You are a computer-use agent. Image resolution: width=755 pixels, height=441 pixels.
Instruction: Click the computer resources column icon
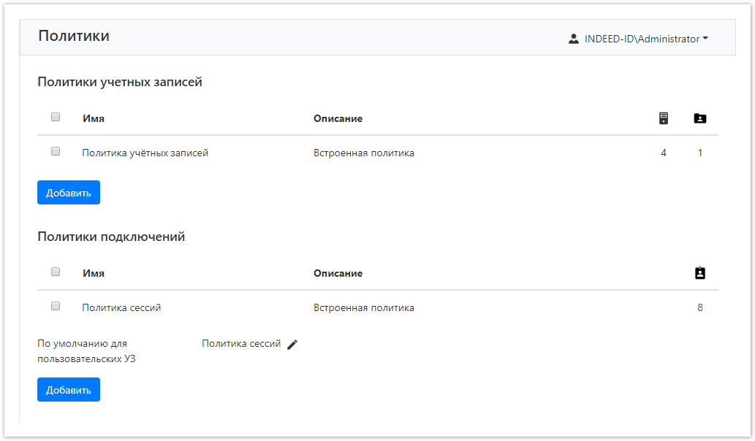tap(664, 118)
